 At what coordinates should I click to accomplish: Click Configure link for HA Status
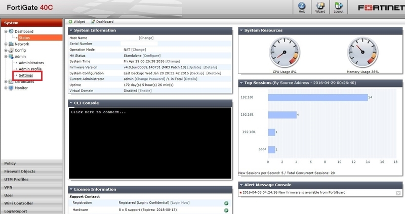(151, 56)
